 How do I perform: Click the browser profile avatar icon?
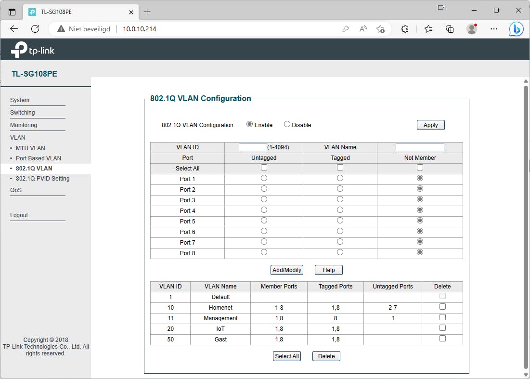[x=471, y=29]
